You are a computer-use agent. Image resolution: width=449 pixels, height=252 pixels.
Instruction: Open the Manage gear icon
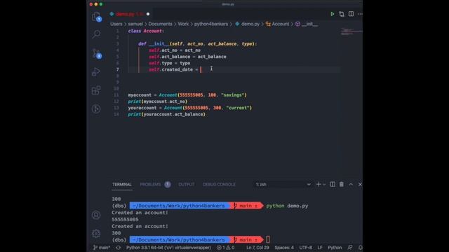pos(96,233)
